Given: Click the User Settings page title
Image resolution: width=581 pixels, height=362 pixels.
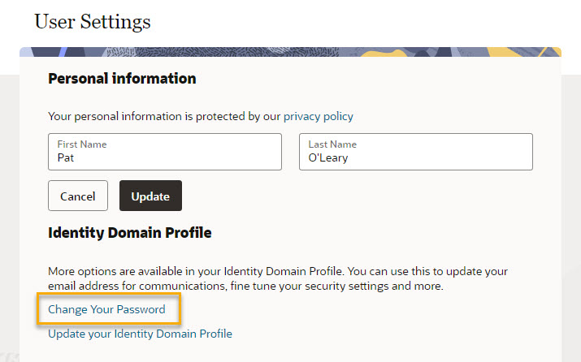Looking at the screenshot, I should 93,21.
